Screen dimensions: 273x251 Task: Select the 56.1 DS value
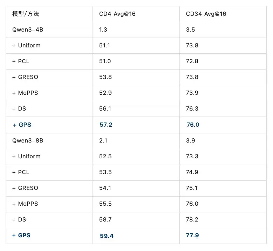pyautogui.click(x=105, y=108)
